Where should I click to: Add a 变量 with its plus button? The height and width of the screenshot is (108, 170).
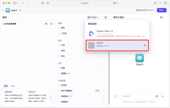click(x=104, y=68)
